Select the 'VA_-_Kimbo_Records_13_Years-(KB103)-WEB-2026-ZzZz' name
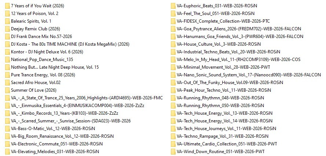The width and height of the screenshot is (326, 156). (x=65, y=113)
